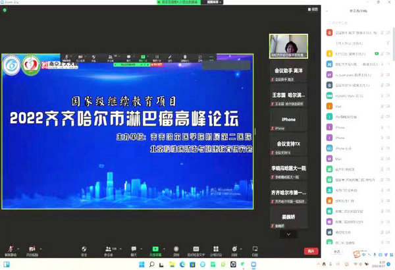This screenshot has height=270, width=395.
Task: Open the View menu at top right
Action: coord(315,9)
